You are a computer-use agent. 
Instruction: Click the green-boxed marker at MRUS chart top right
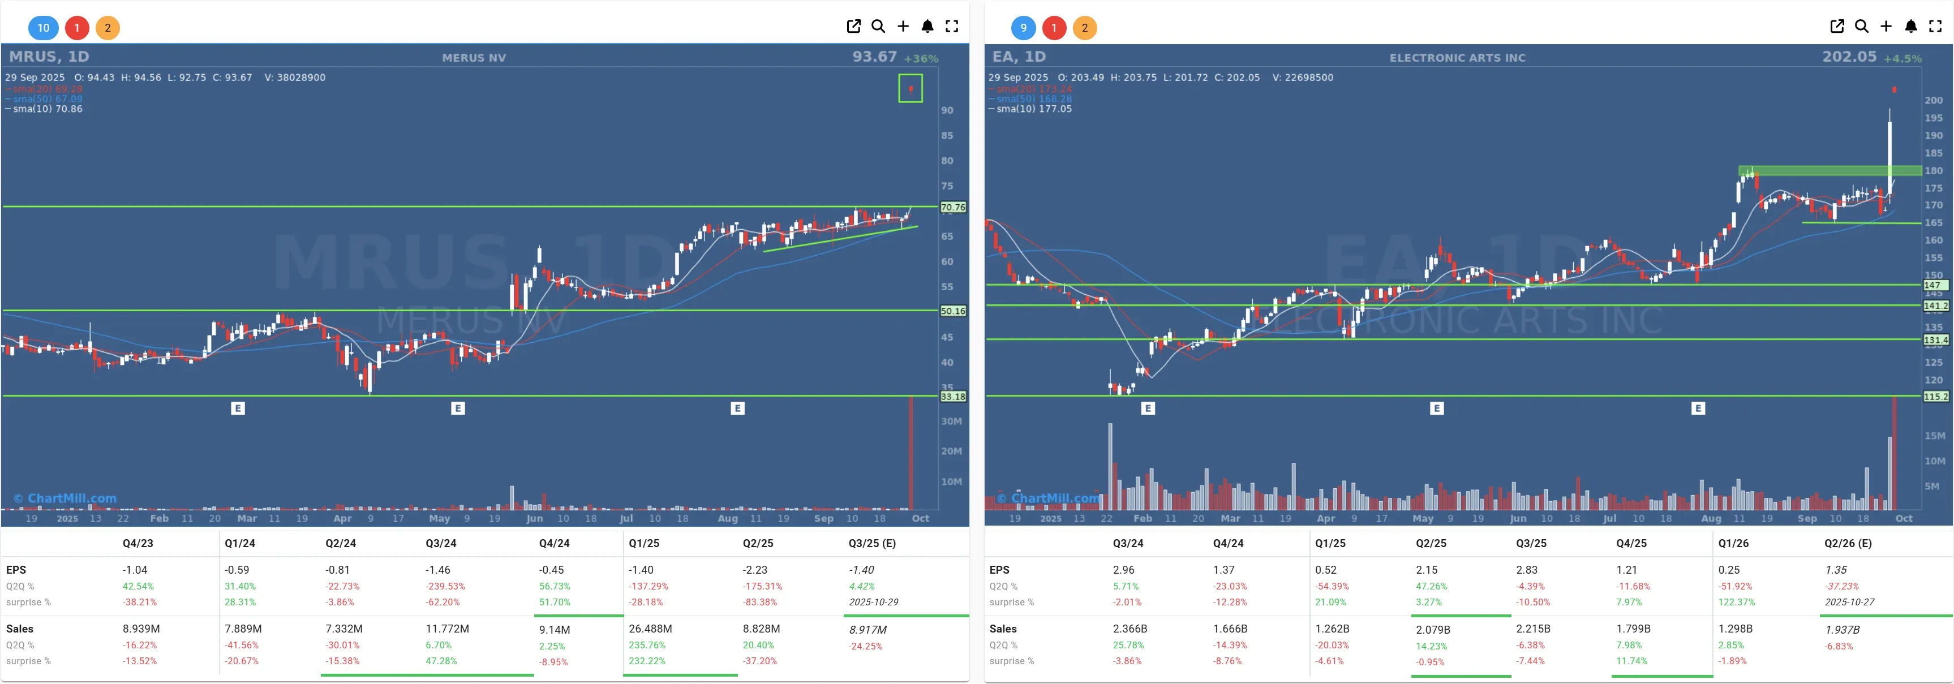[x=911, y=88]
